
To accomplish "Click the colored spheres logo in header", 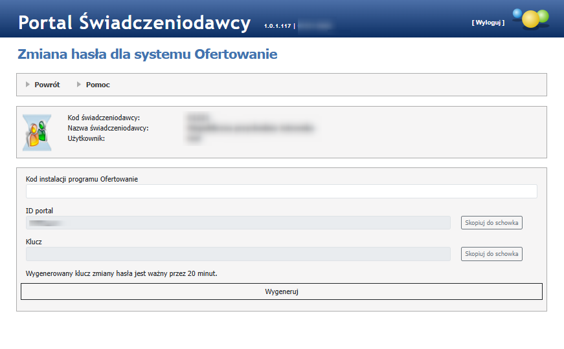I will click(530, 18).
